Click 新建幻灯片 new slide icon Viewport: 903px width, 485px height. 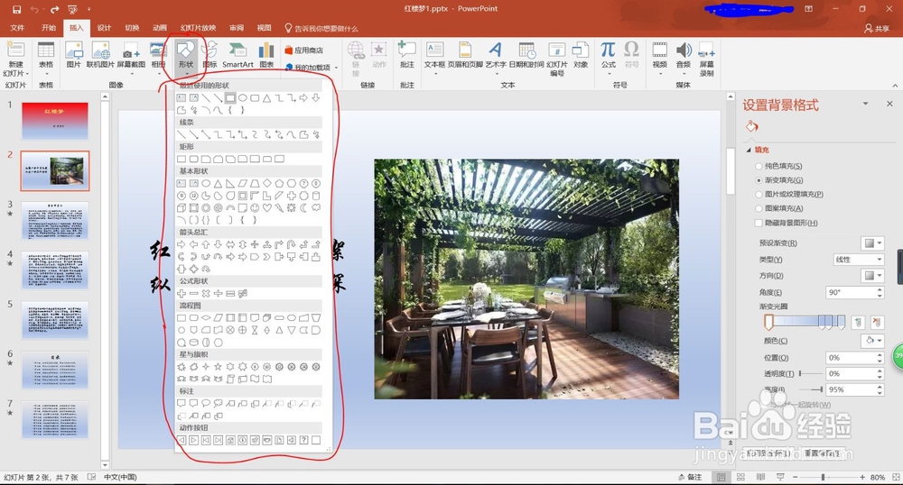click(x=15, y=50)
